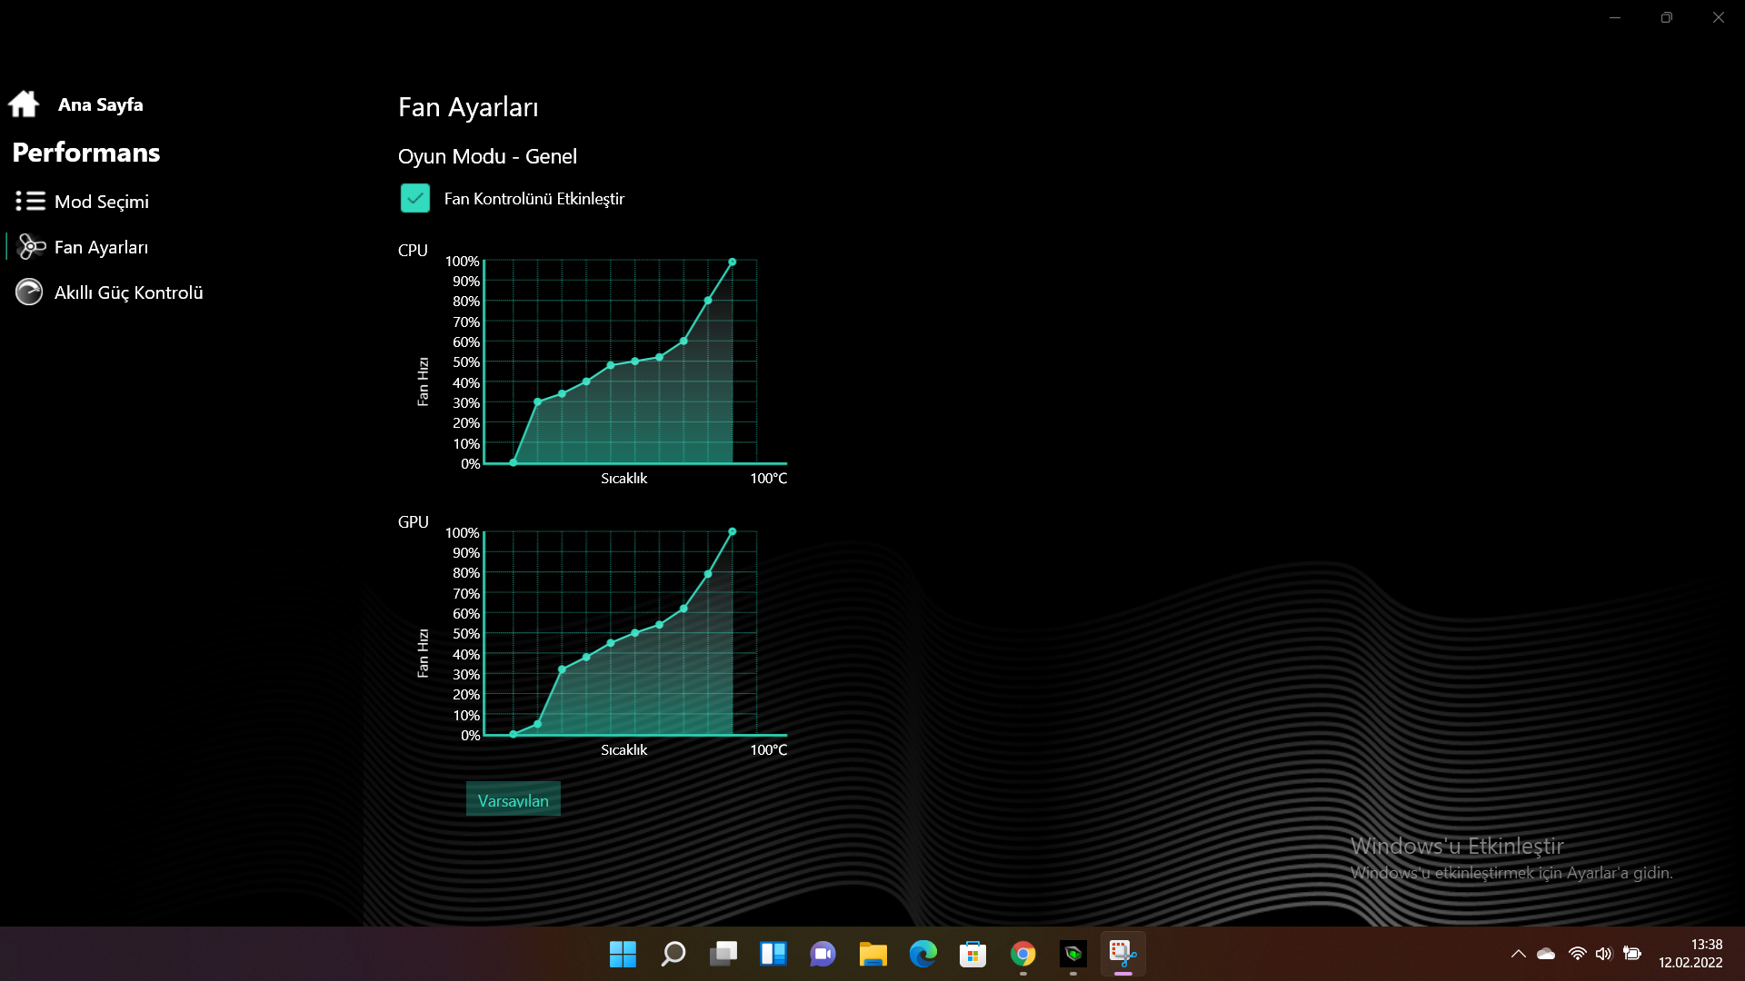
Task: Open Akıllı Güç Kontrolü gauge icon
Action: pos(29,292)
